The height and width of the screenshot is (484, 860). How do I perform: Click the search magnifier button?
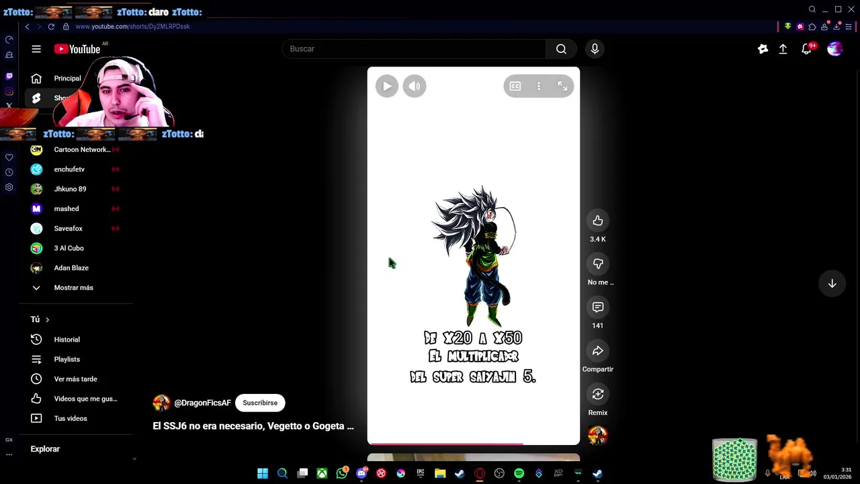coord(561,49)
